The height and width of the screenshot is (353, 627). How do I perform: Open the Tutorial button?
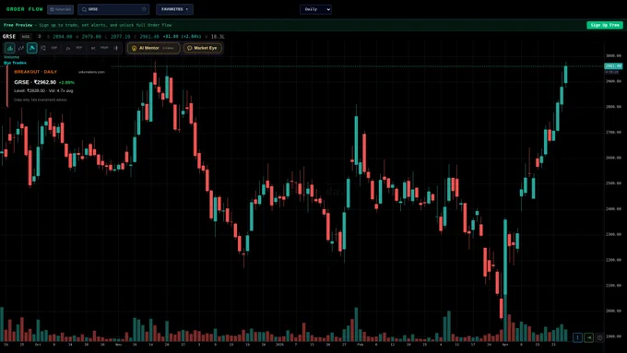60,9
